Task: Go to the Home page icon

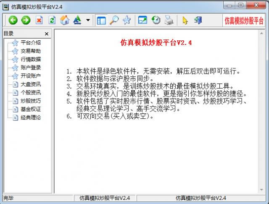Action: coord(65,20)
